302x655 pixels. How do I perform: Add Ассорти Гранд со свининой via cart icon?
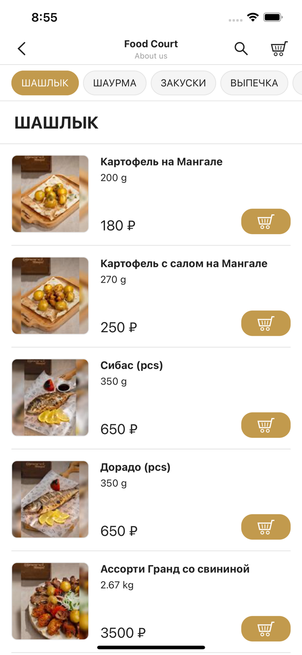pyautogui.click(x=266, y=629)
